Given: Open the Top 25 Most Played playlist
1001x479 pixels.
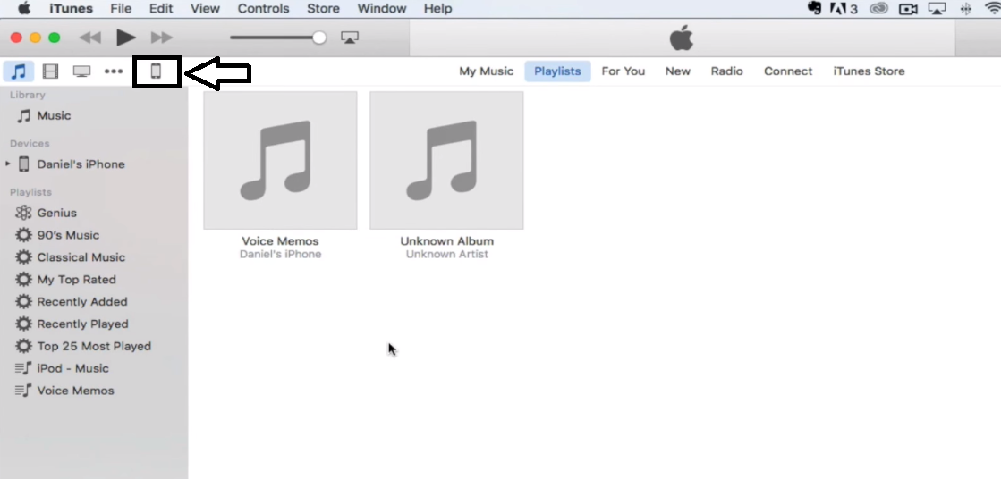Looking at the screenshot, I should [94, 347].
